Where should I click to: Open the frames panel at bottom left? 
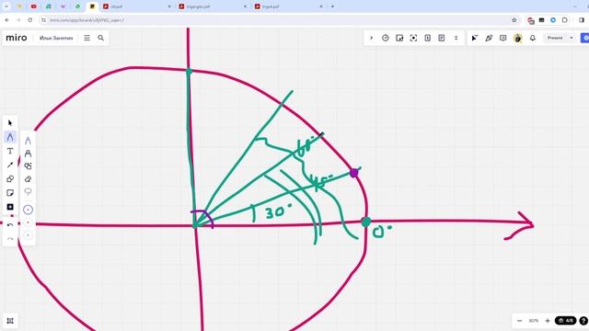tap(10, 321)
